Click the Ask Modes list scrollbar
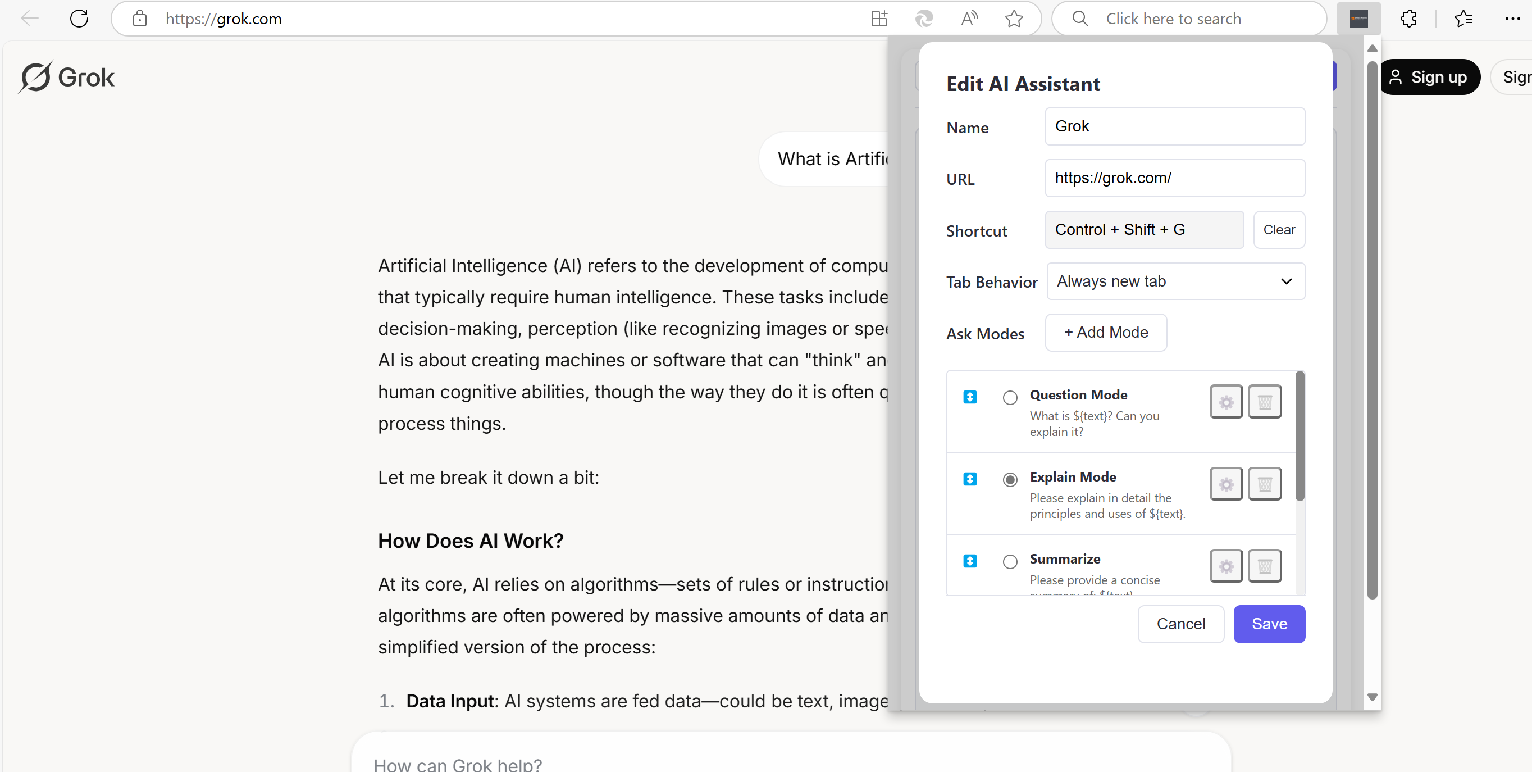The width and height of the screenshot is (1532, 772). pos(1300,437)
